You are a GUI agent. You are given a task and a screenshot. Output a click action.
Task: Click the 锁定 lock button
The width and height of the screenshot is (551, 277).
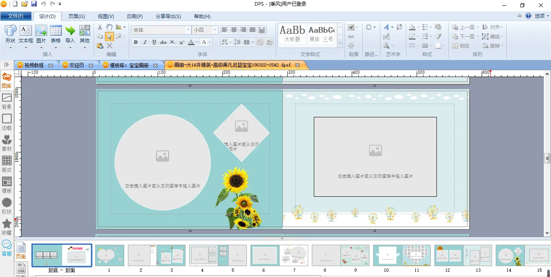pyautogui.click(x=462, y=46)
